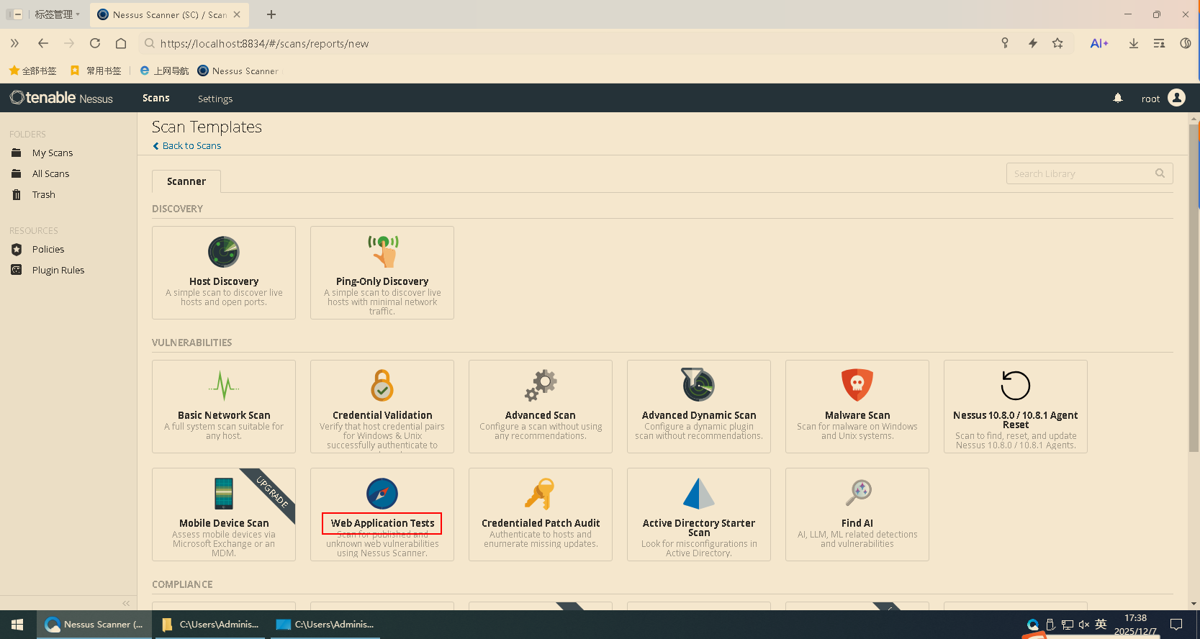
Task: Click the Host Discovery radar icon
Action: coord(224,252)
